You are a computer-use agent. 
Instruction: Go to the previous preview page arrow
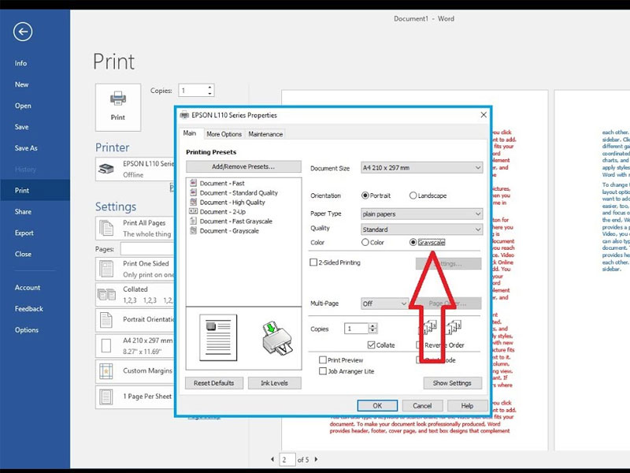click(272, 459)
